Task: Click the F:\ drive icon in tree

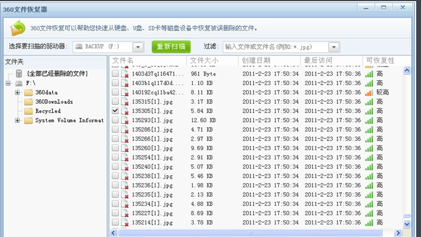Action: click(x=19, y=83)
